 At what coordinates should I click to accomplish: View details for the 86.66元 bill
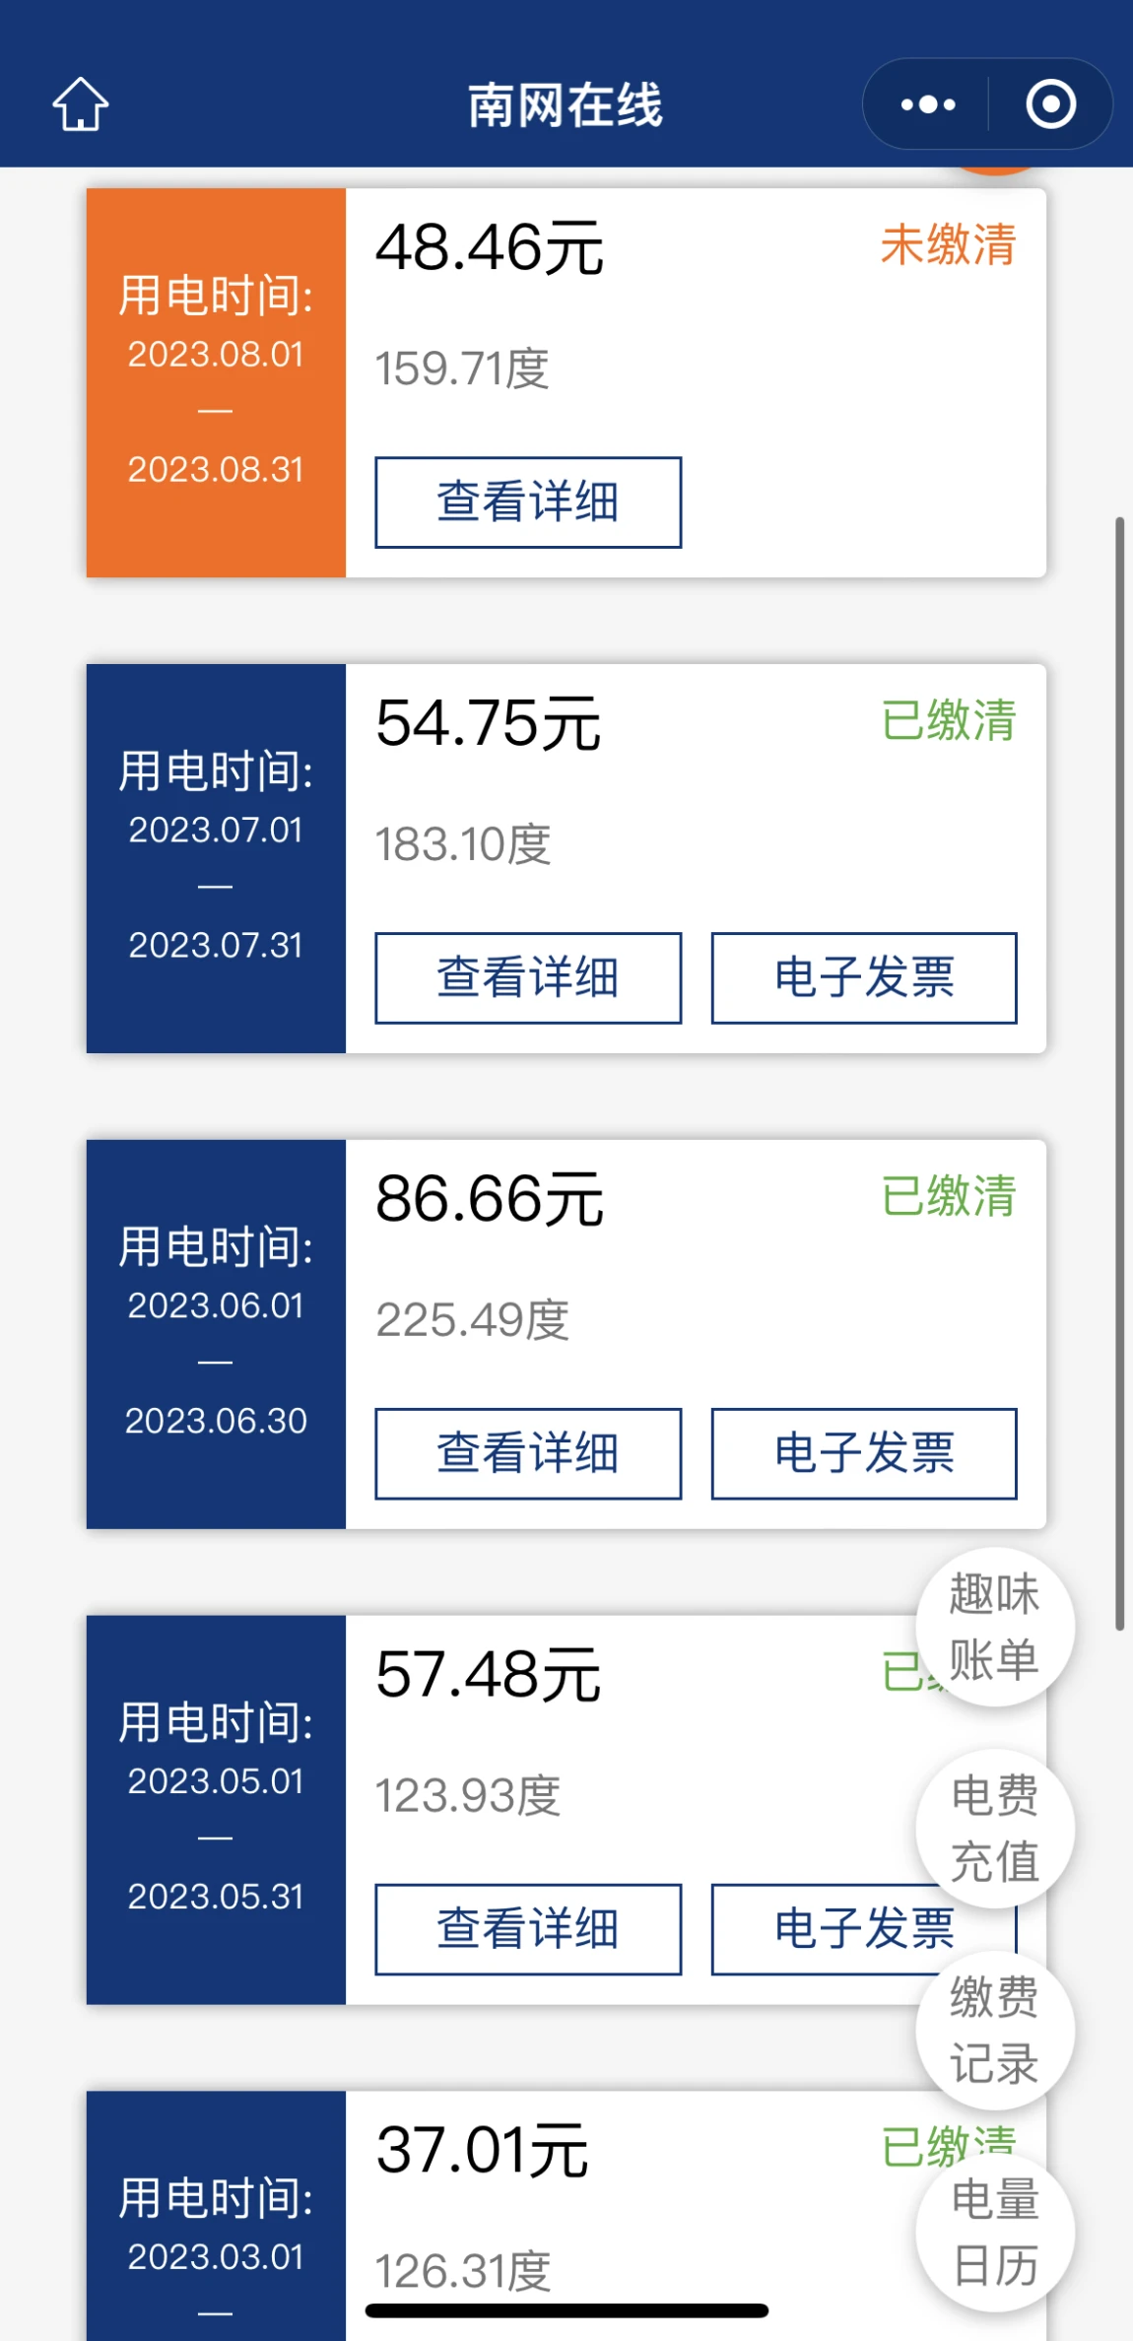click(528, 1453)
